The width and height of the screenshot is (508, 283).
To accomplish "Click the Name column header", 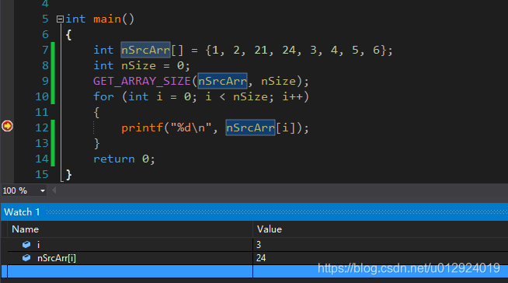I will click(x=26, y=229).
